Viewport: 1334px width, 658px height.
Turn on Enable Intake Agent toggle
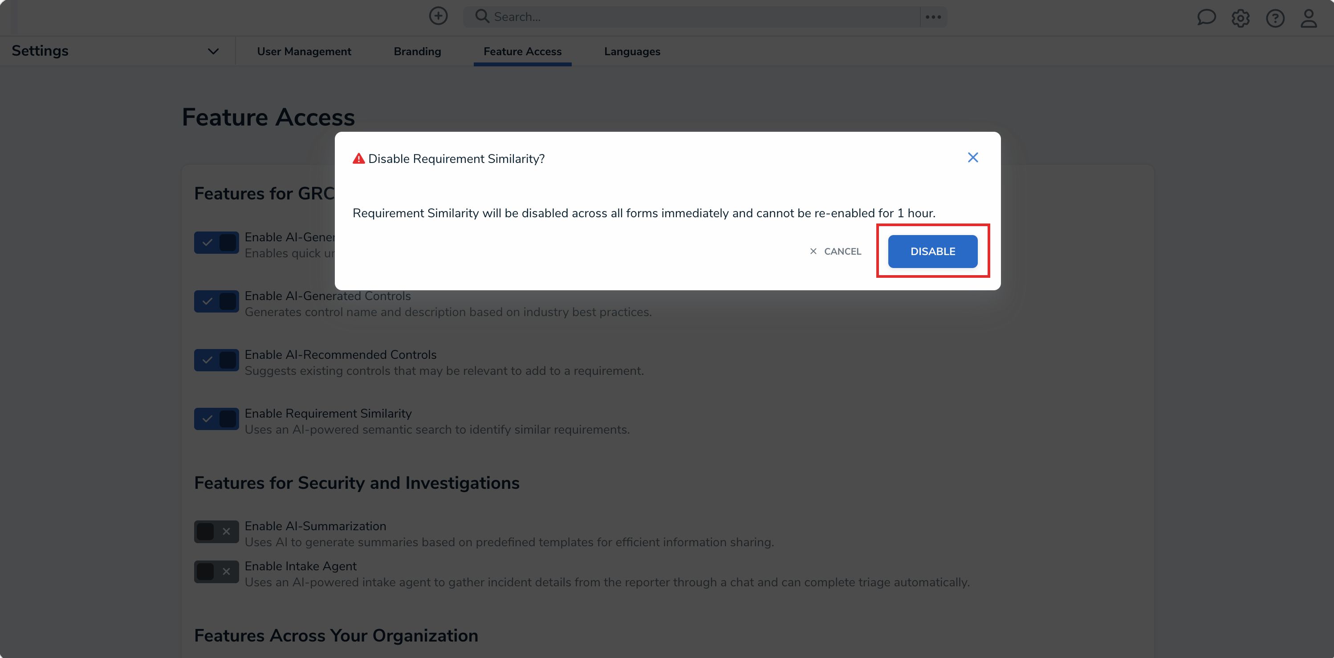click(216, 572)
